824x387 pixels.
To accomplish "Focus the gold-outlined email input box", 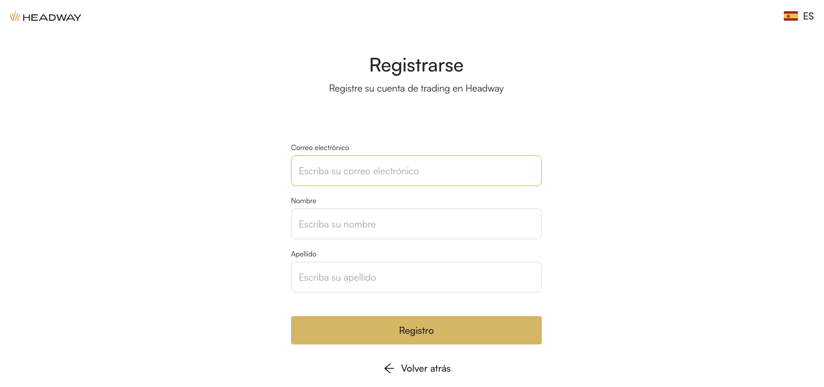I will [416, 171].
